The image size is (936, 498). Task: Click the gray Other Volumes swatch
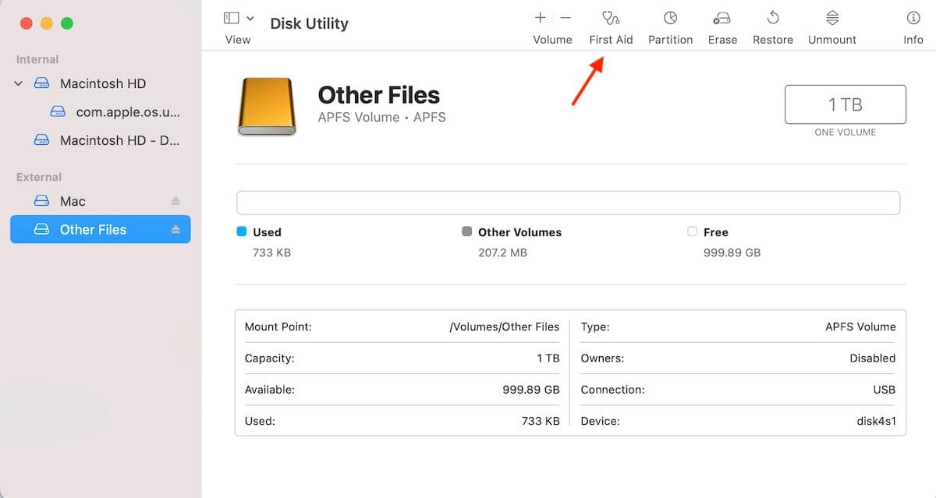466,231
